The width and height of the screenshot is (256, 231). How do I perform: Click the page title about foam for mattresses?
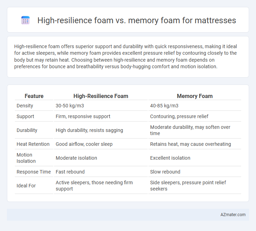(137, 20)
